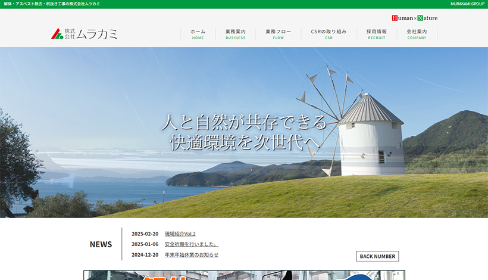Click MURAKAMI GROUP in the top bar
This screenshot has width=488, height=280.
(x=467, y=4)
